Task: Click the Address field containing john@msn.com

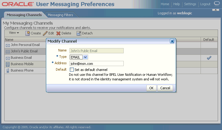Action: click(x=96, y=64)
